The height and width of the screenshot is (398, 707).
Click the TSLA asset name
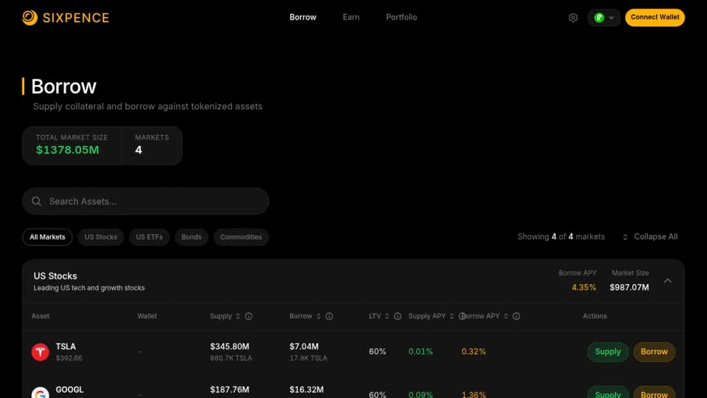66,347
